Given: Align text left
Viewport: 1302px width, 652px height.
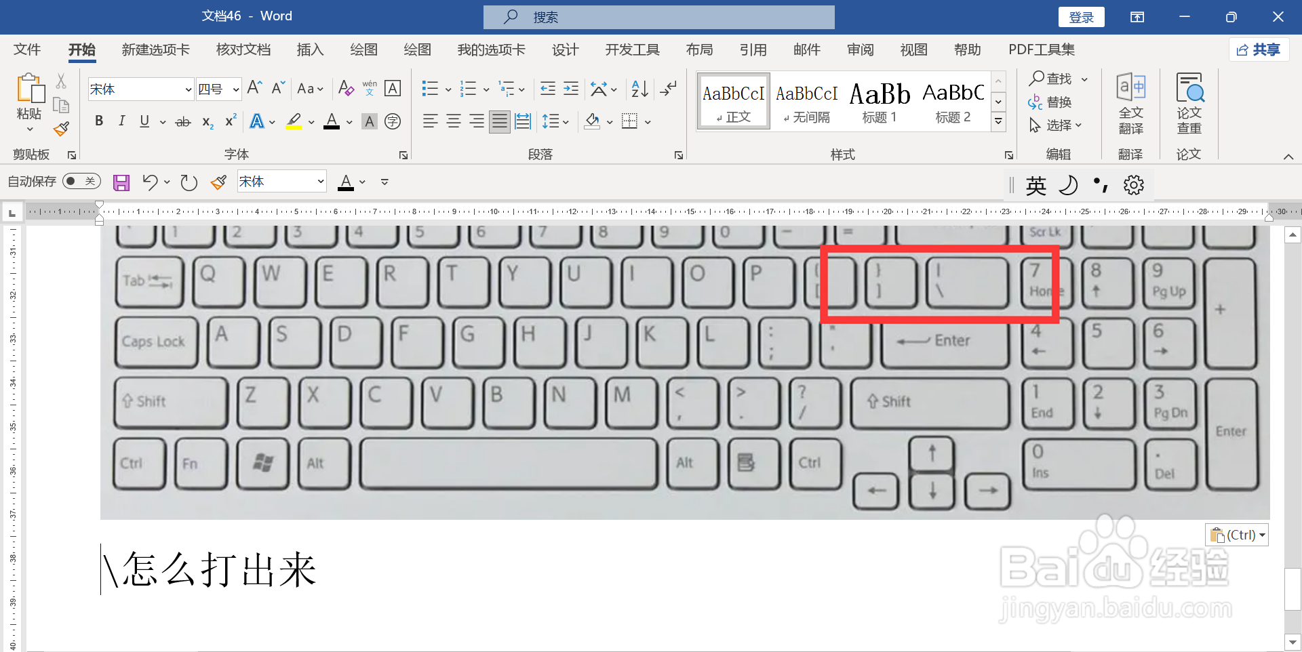Looking at the screenshot, I should tap(430, 121).
